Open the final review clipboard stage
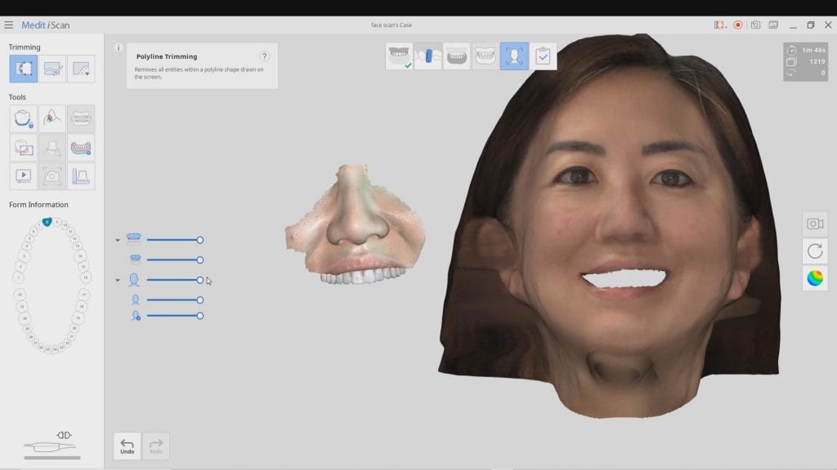 [x=543, y=55]
